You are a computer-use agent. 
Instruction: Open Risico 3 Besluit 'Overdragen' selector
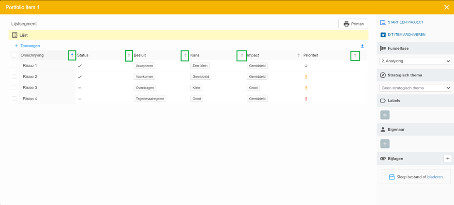click(145, 88)
